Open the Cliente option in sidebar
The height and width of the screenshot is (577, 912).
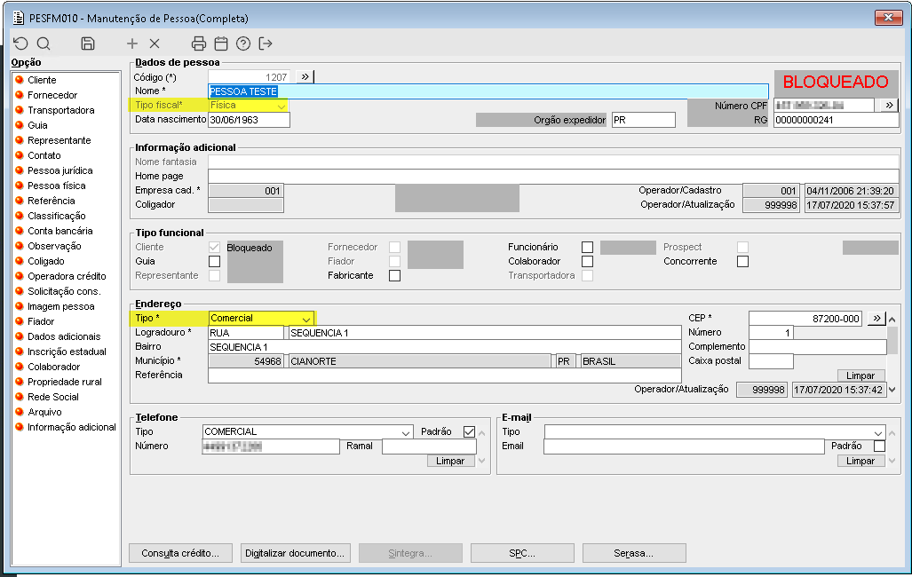[x=42, y=80]
